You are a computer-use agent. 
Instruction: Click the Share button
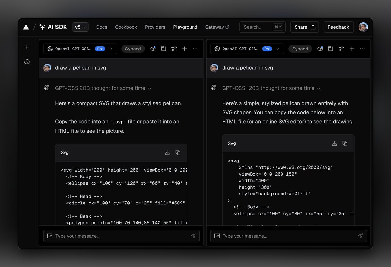click(305, 27)
